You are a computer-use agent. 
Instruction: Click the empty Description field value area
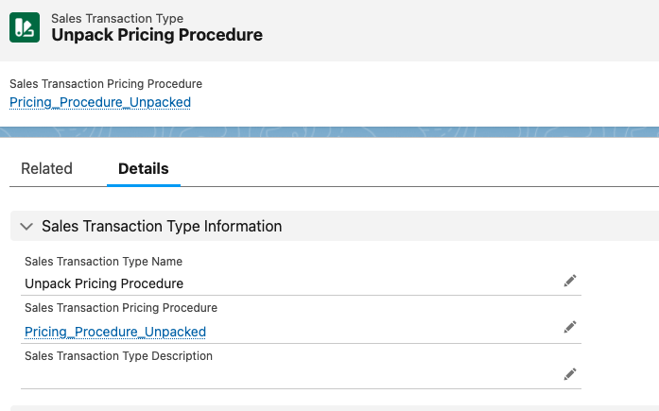coord(284,376)
